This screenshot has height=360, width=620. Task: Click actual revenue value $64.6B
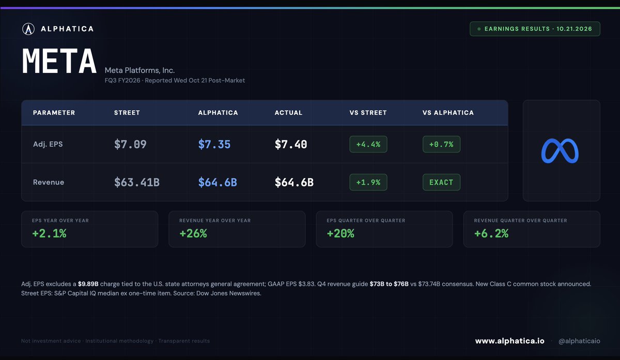294,182
